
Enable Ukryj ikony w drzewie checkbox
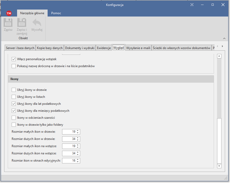(14, 90)
